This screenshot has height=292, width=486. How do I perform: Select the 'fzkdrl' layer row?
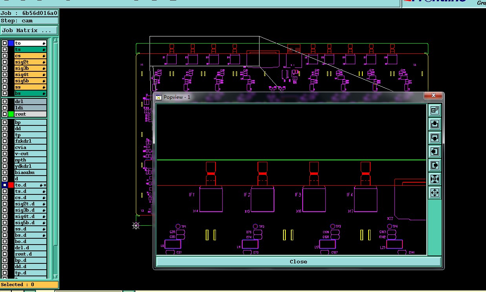(x=31, y=141)
